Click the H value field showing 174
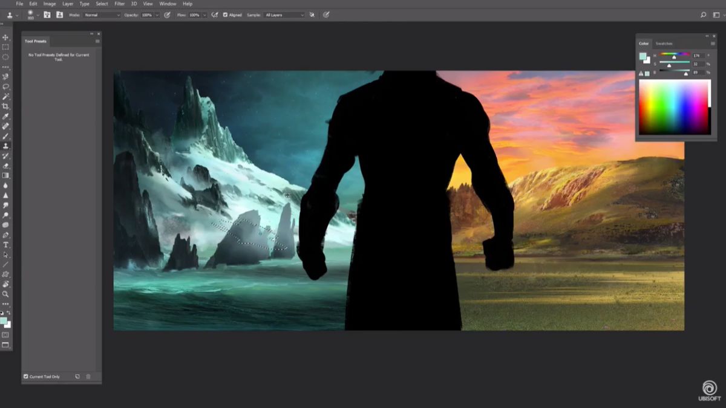The height and width of the screenshot is (408, 726). (x=698, y=55)
